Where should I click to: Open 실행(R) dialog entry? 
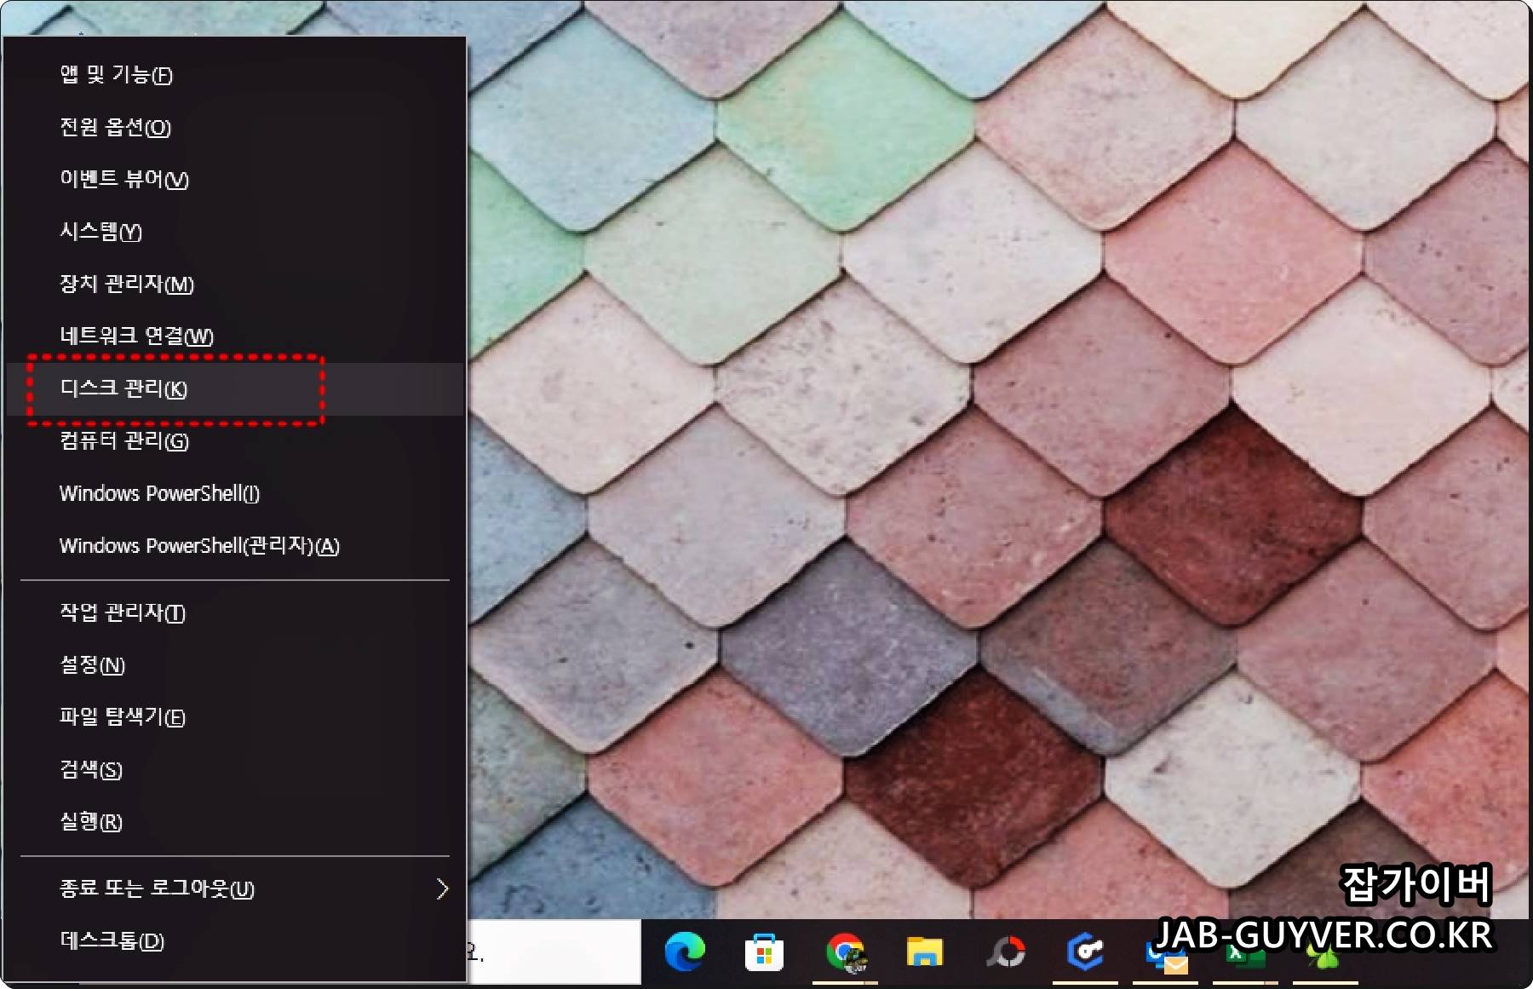(x=235, y=823)
